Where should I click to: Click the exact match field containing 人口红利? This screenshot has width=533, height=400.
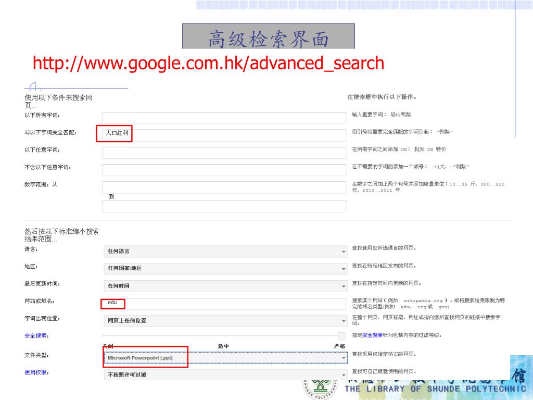tap(224, 135)
